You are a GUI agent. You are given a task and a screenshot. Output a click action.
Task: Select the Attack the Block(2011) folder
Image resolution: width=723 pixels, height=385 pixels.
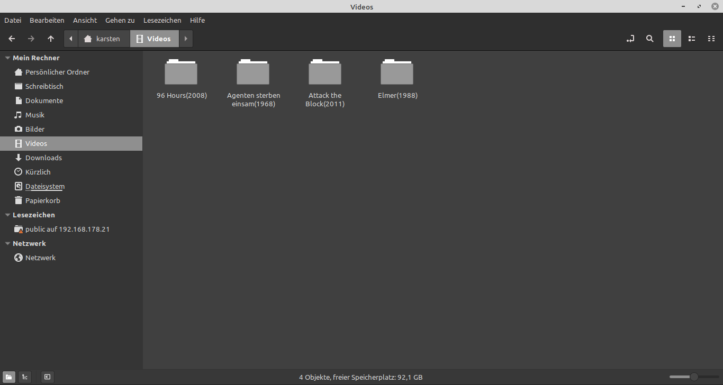point(325,82)
